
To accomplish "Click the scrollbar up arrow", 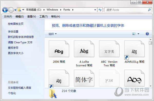I will point(150,39).
